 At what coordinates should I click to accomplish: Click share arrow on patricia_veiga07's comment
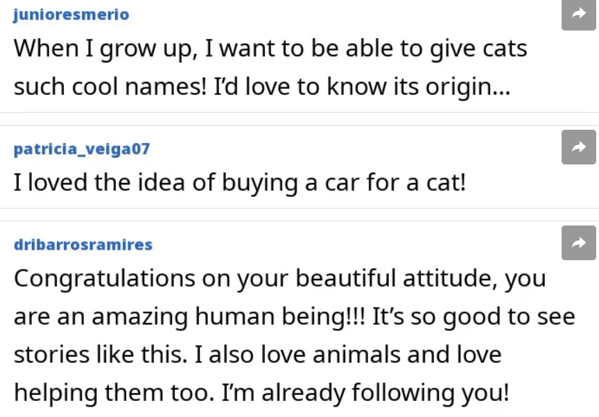579,147
